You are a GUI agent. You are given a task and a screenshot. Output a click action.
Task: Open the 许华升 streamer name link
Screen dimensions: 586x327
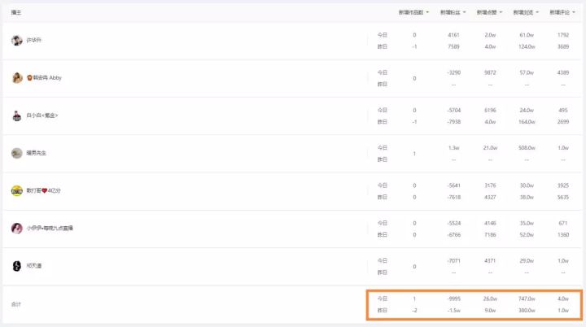click(33, 41)
